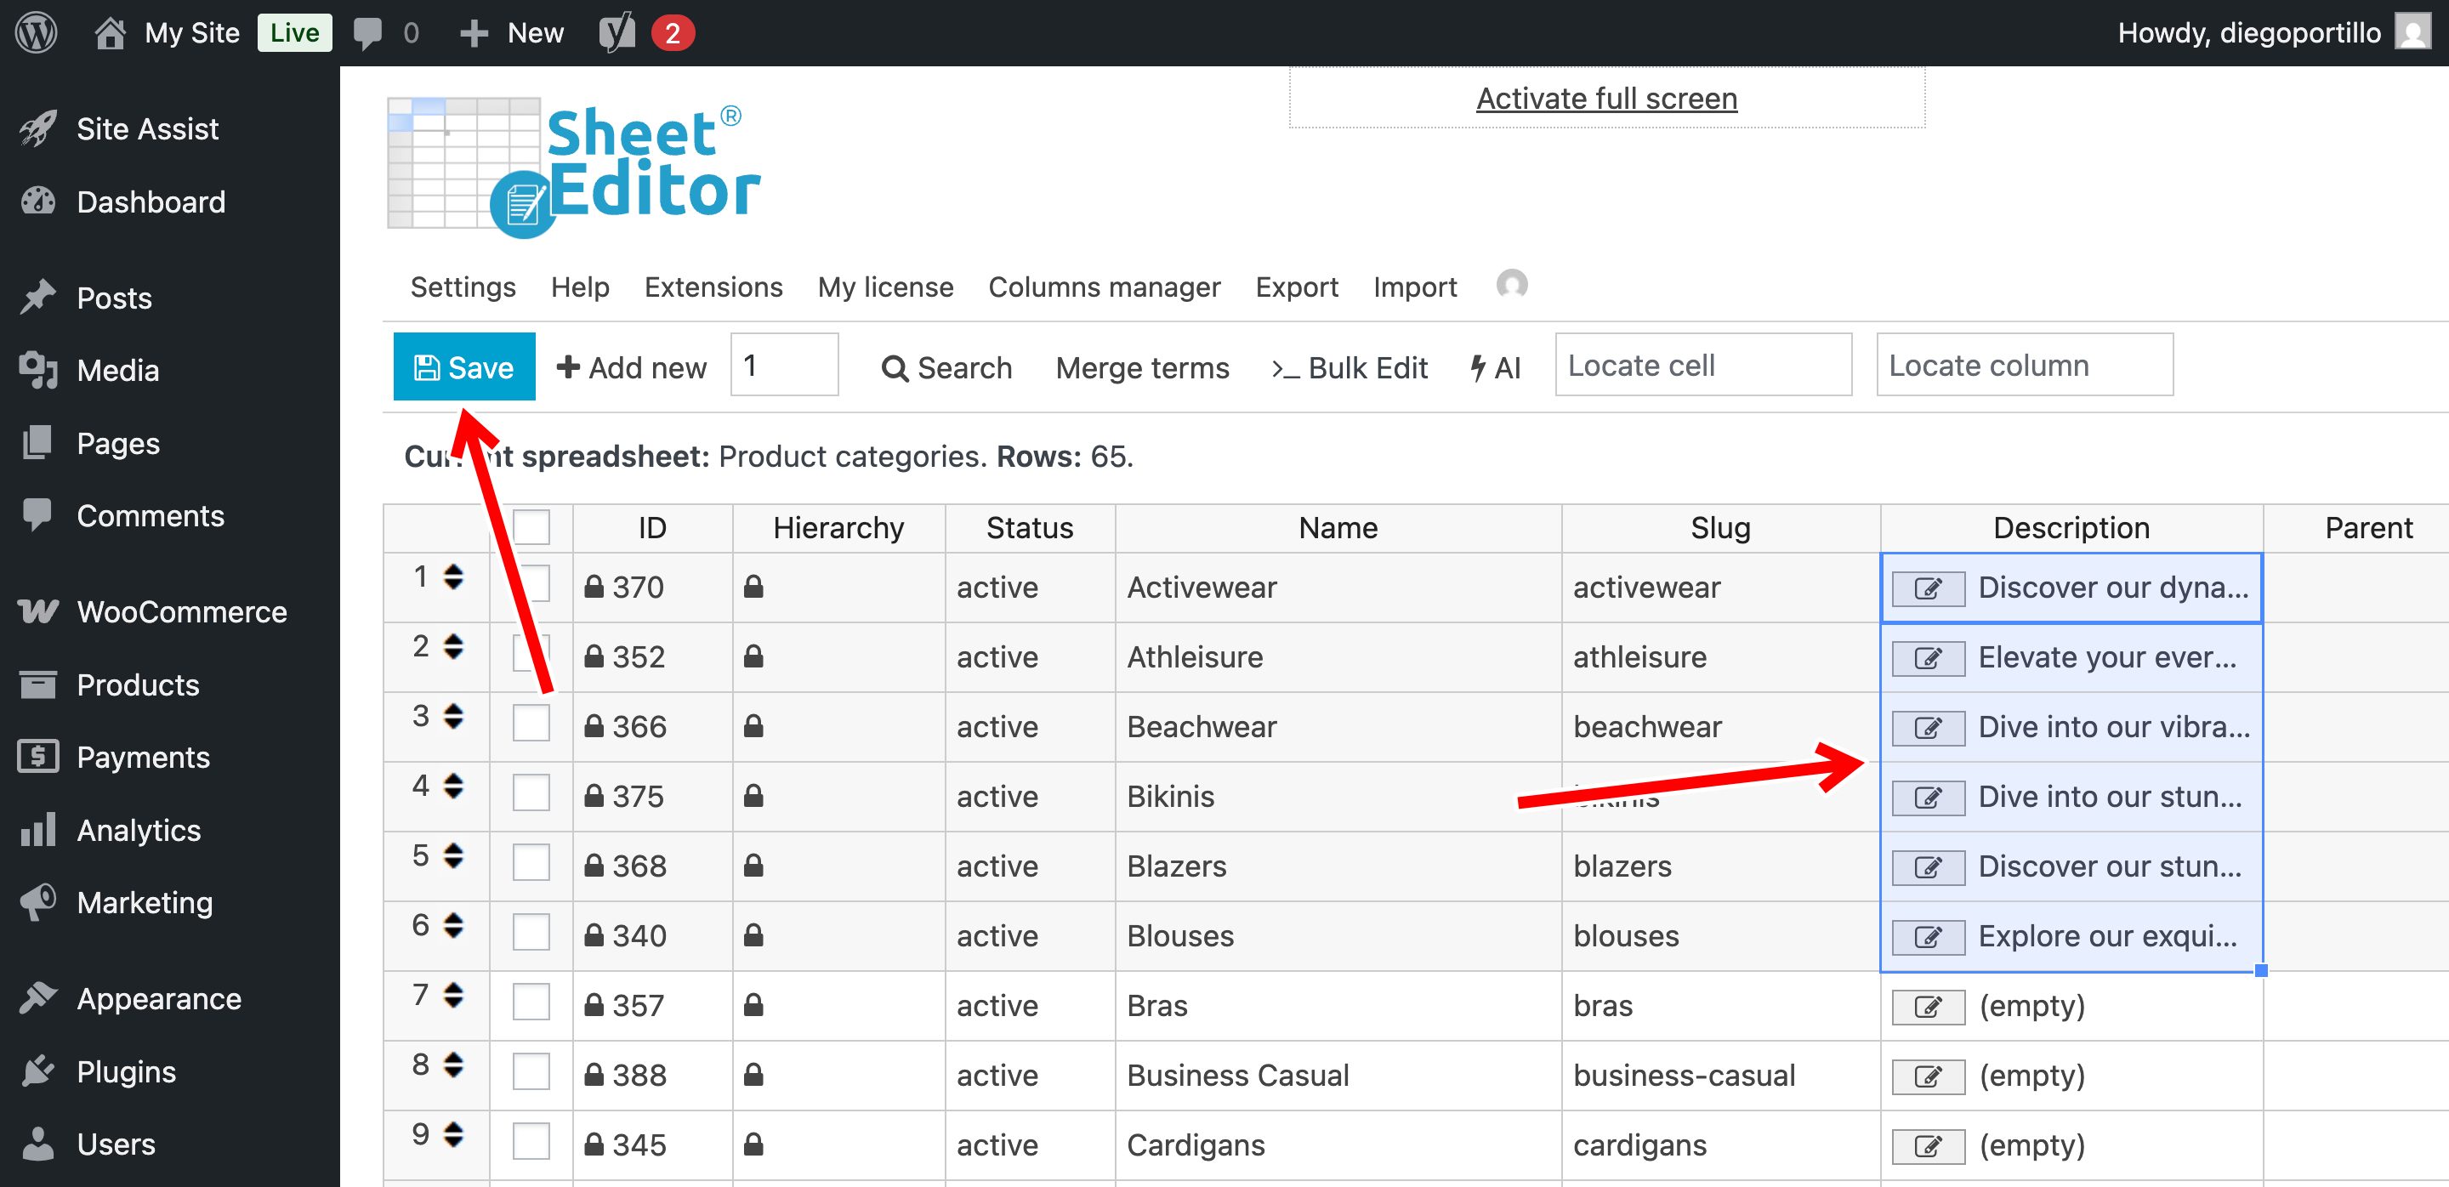Open the Search tool with the magnifier icon
The width and height of the screenshot is (2449, 1187).
(x=895, y=368)
